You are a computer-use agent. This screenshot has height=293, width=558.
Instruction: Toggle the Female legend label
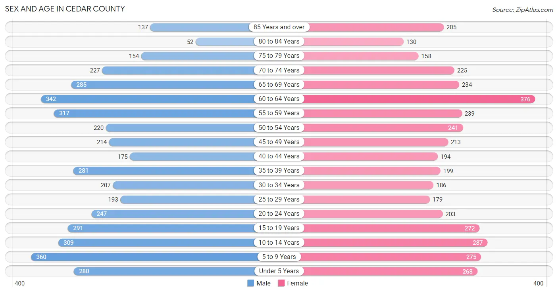[x=298, y=283]
